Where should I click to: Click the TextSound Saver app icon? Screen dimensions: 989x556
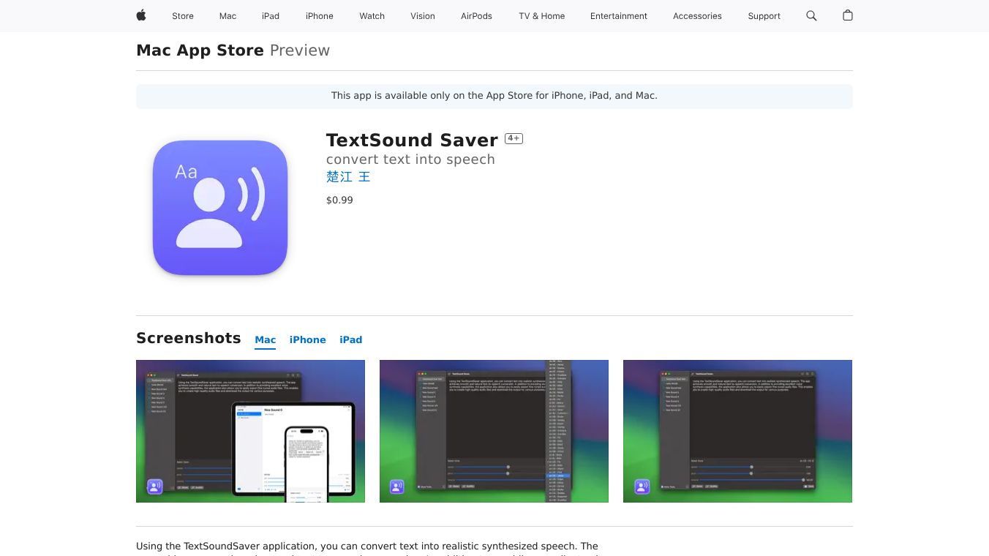pos(220,208)
